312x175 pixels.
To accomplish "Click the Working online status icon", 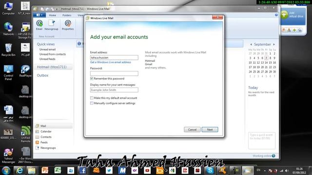I will click(273, 156).
